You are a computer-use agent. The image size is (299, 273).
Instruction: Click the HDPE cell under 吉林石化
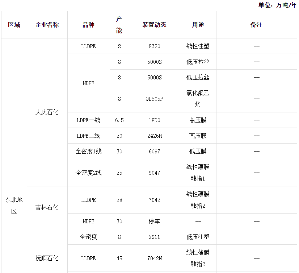88,221
